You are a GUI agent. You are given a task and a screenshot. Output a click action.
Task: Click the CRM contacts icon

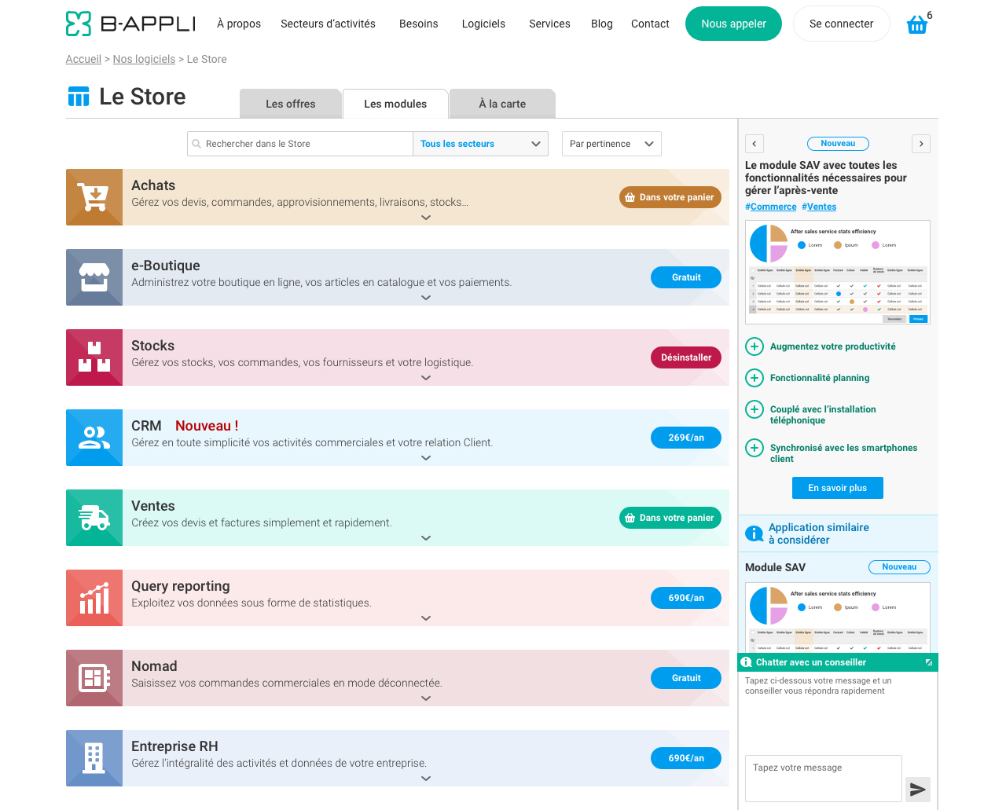pos(94,438)
